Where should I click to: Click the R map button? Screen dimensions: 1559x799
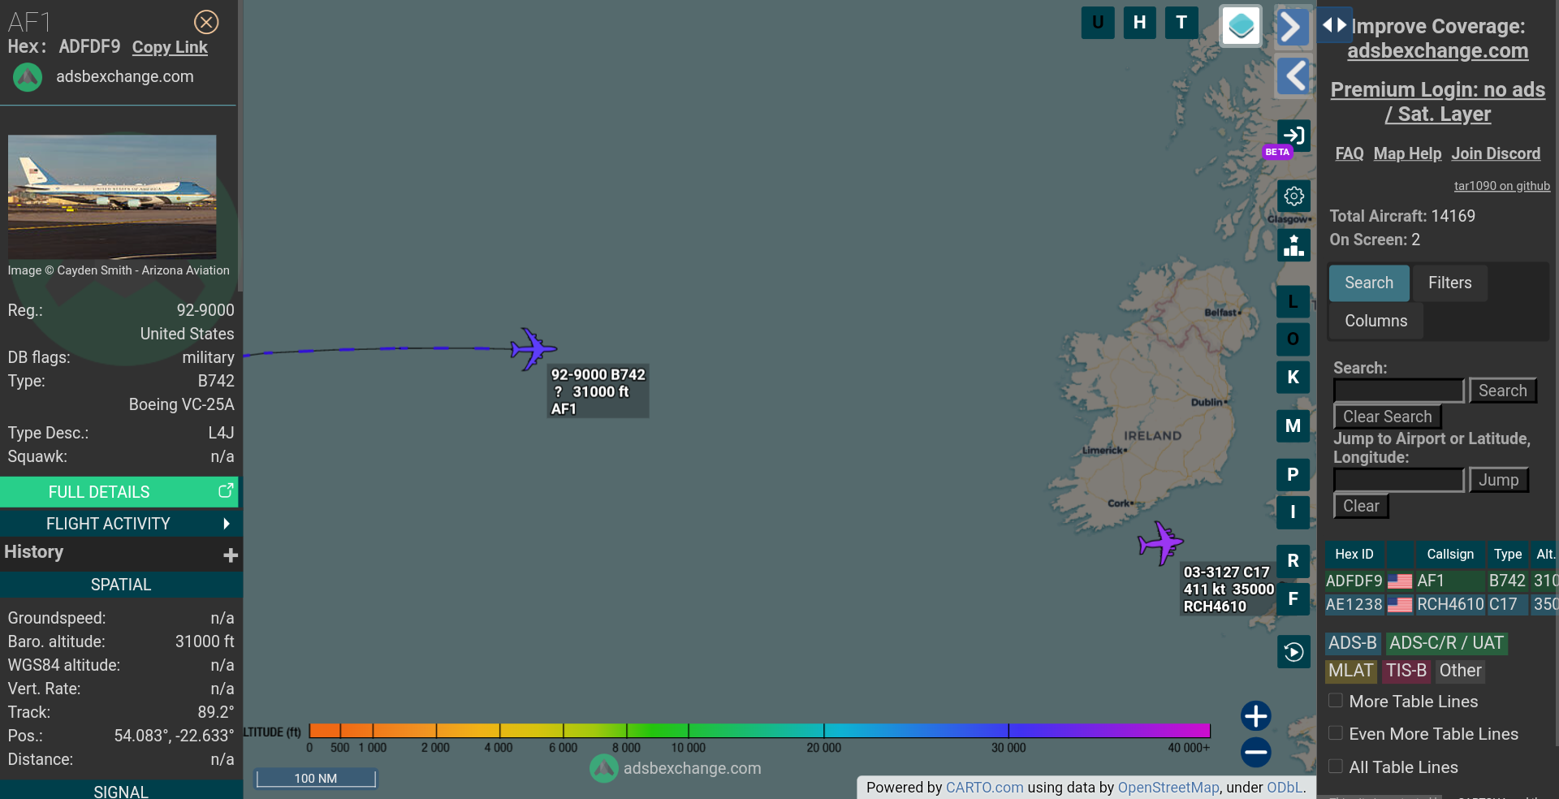tap(1293, 561)
